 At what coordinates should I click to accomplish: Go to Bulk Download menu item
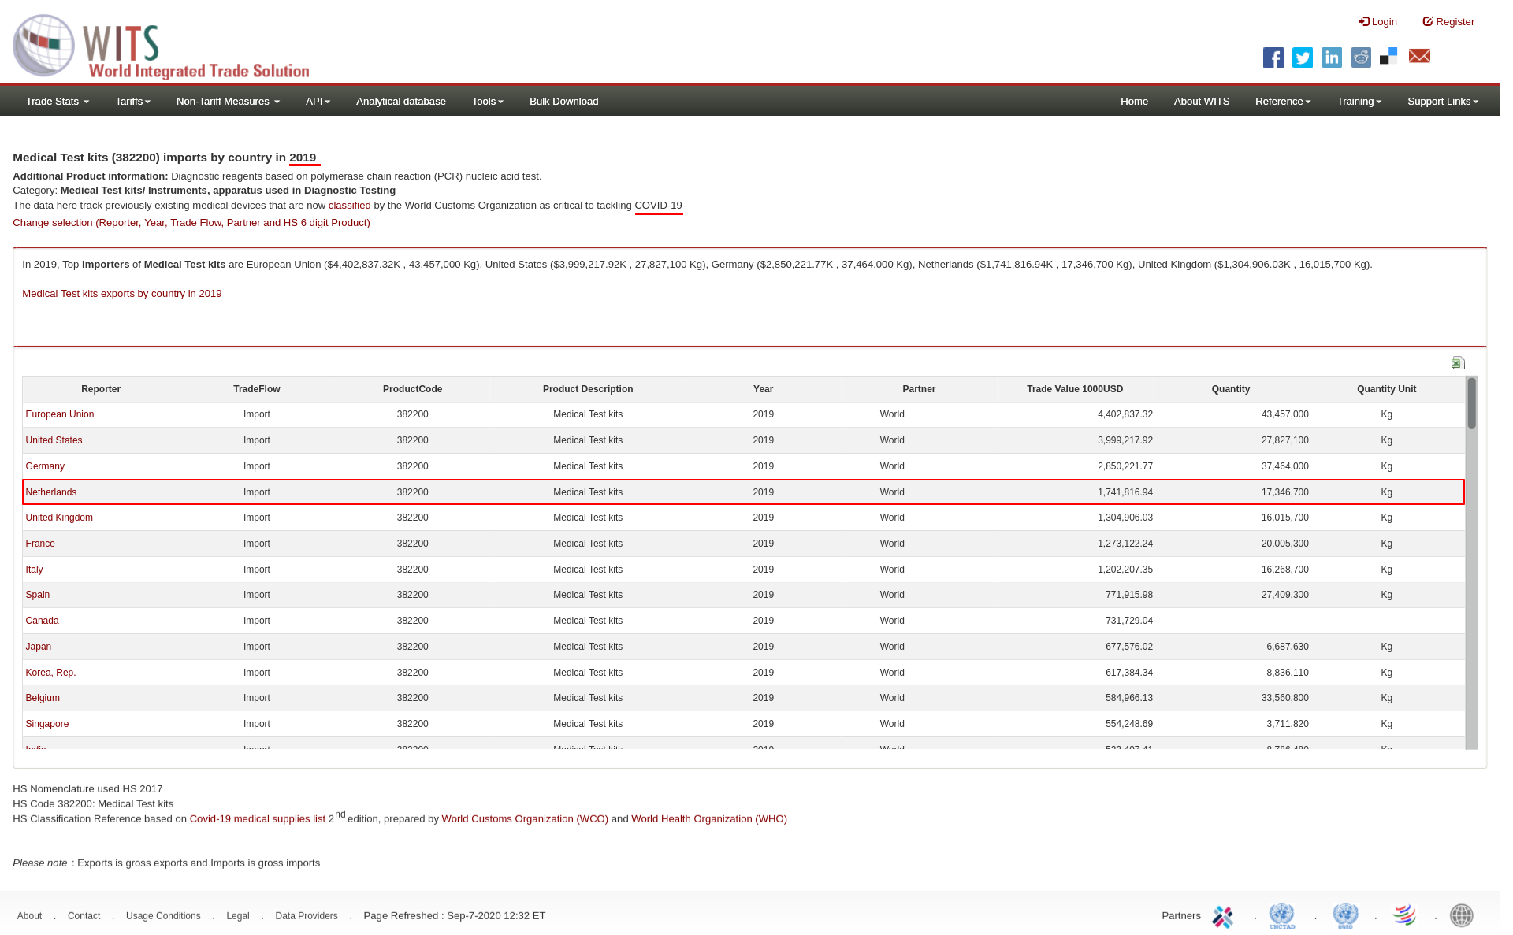pyautogui.click(x=563, y=102)
